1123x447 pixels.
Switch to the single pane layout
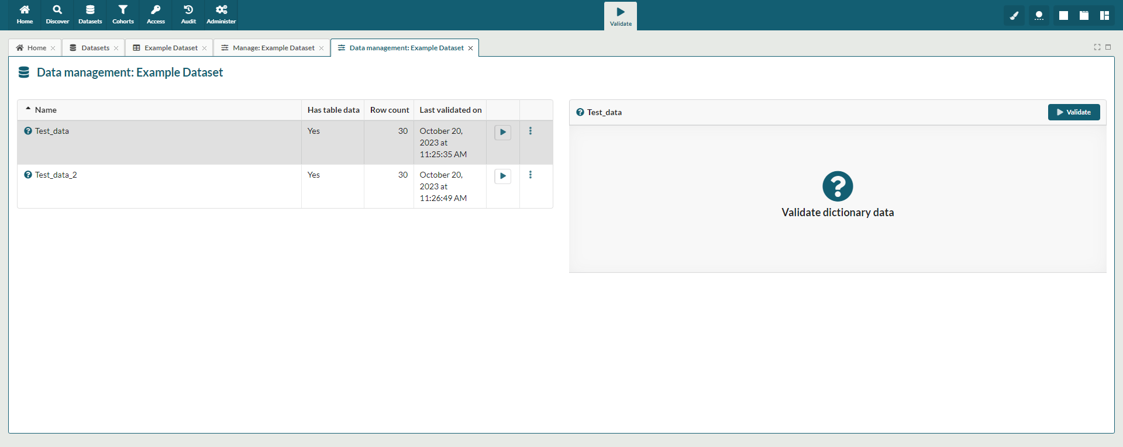click(1063, 16)
